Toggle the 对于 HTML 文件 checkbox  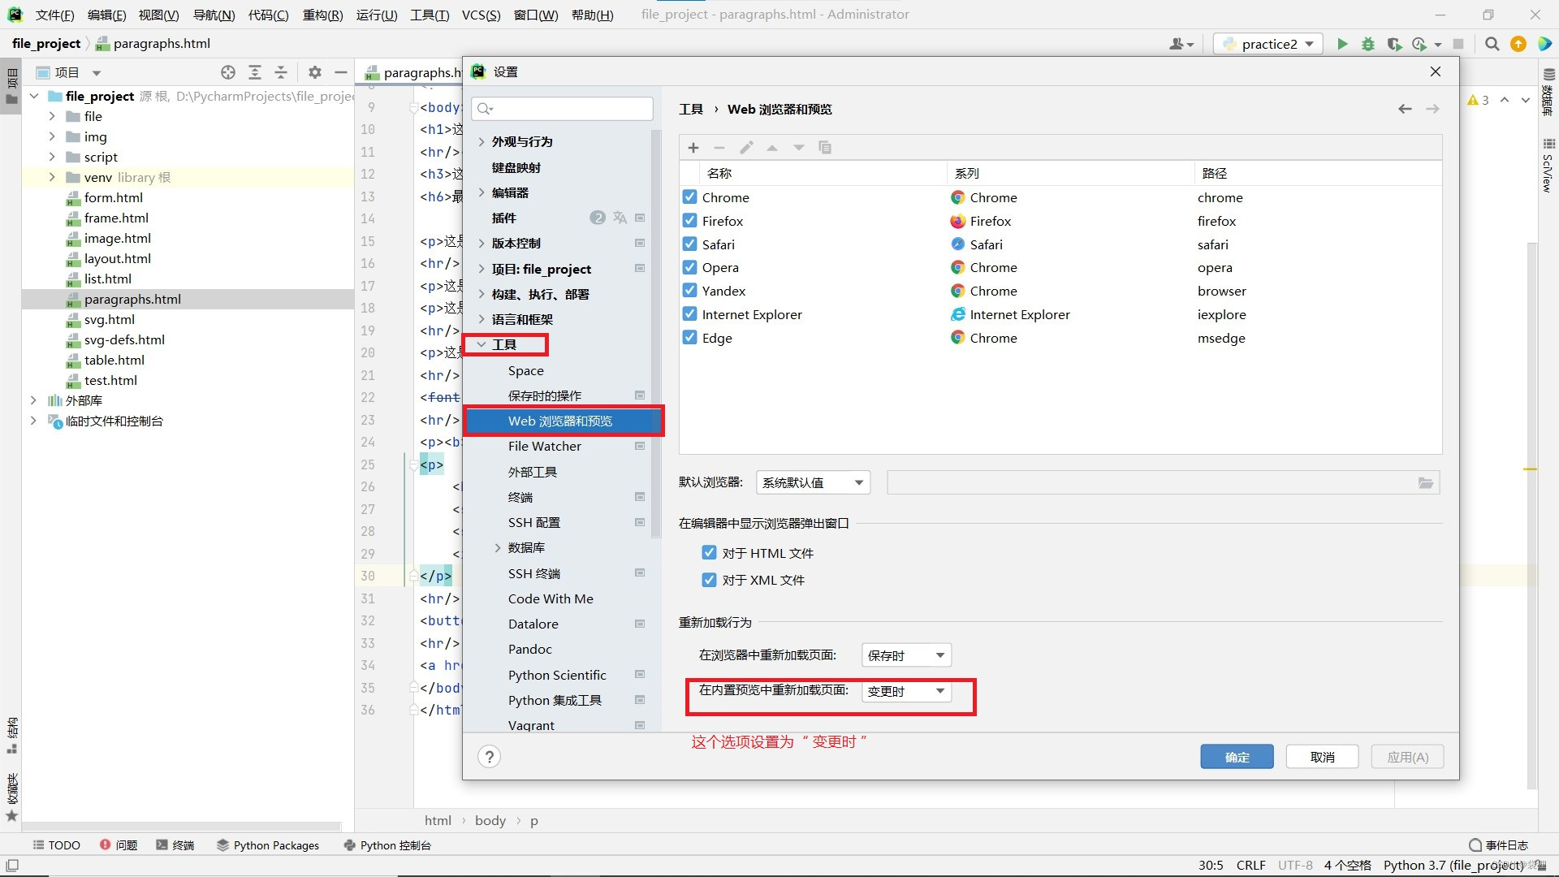(709, 553)
